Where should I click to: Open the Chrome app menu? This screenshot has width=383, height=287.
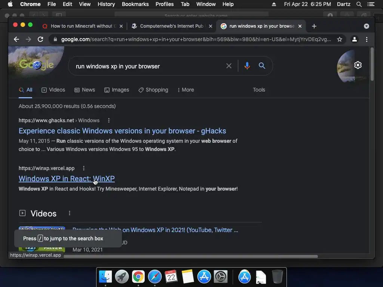(30, 4)
